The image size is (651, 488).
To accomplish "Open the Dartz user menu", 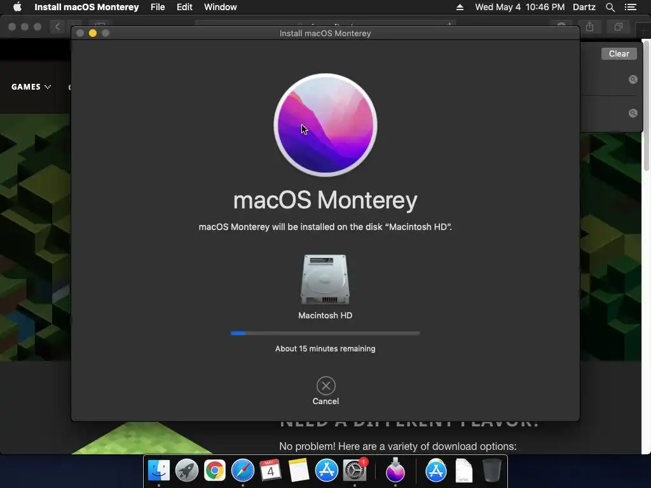I will 584,7.
